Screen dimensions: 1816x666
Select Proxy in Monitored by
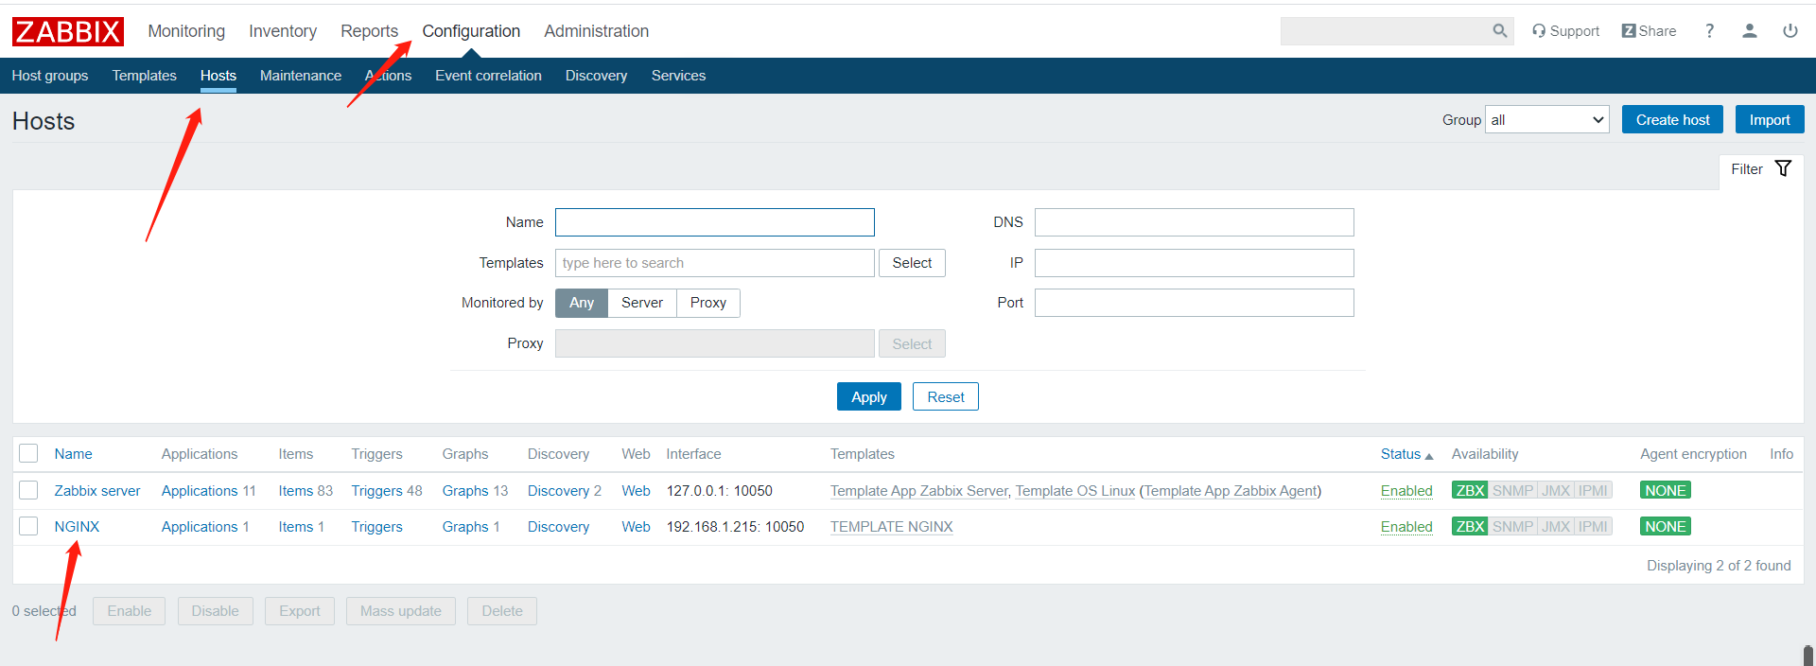(x=708, y=303)
